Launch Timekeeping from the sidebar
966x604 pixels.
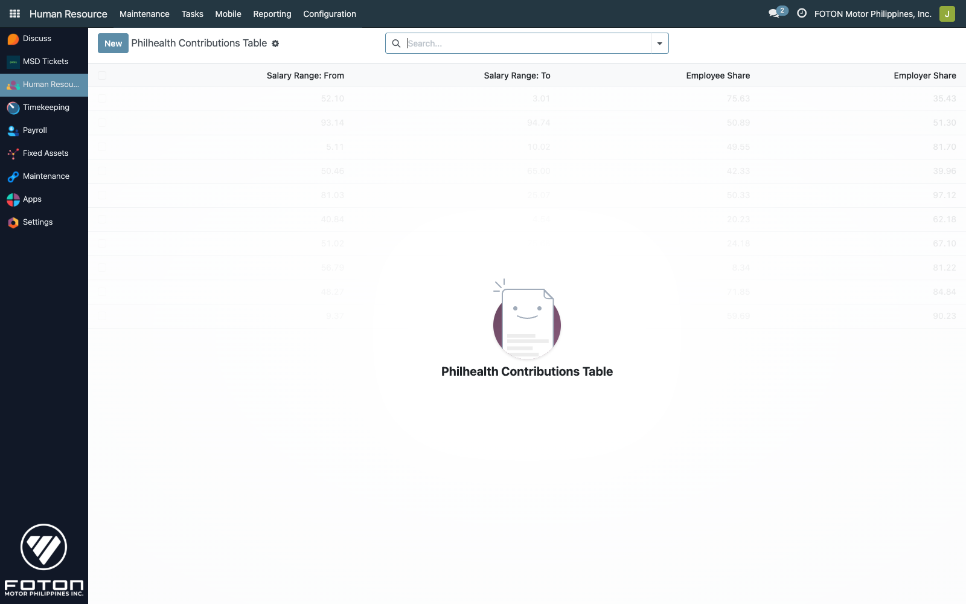(13, 108)
